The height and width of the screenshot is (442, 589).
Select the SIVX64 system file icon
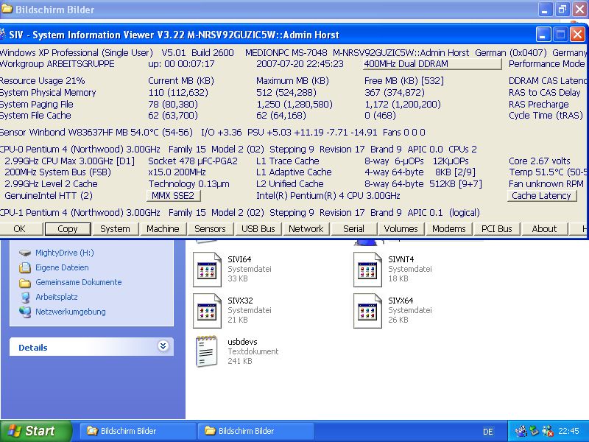pos(367,310)
